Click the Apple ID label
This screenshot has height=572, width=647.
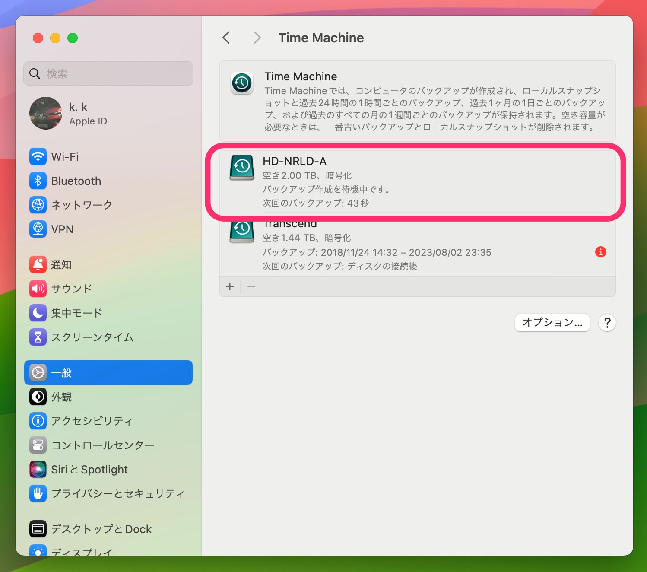pyautogui.click(x=88, y=121)
